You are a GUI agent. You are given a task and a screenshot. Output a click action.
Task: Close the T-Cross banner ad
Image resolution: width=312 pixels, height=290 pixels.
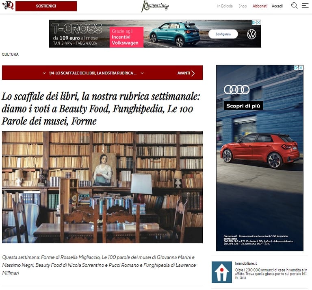click(258, 22)
